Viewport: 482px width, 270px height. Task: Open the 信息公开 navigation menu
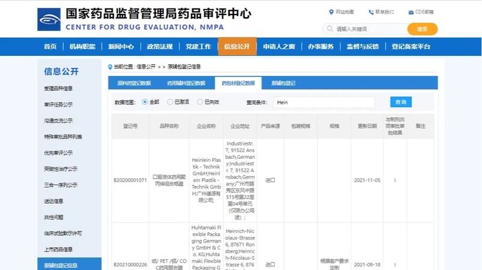(x=237, y=47)
